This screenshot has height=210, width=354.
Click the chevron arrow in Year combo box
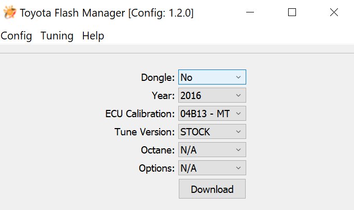point(238,95)
